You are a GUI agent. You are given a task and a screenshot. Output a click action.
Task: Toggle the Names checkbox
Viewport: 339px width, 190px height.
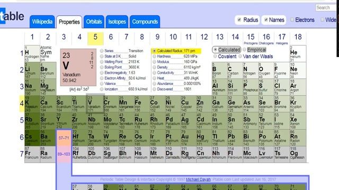[x=266, y=20]
